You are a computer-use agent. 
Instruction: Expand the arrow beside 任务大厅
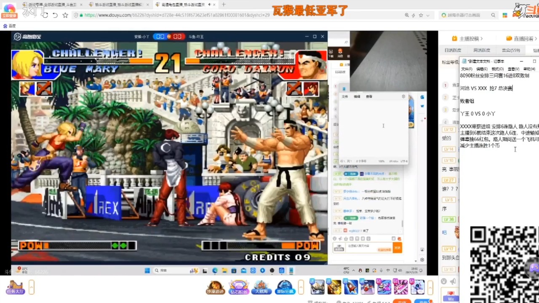[32, 287]
